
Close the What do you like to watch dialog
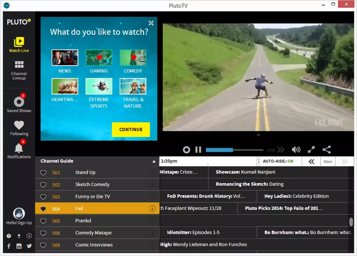coord(151,23)
